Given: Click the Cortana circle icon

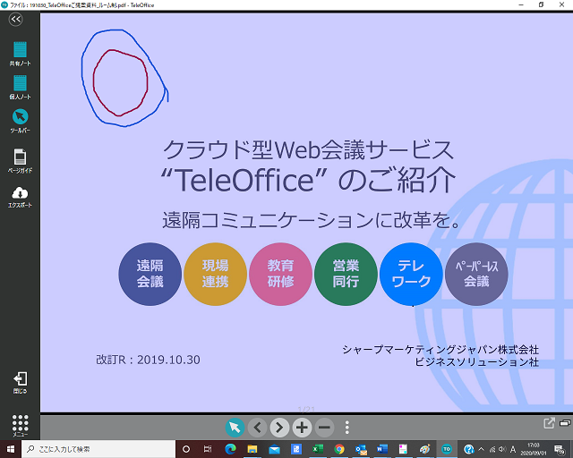Looking at the screenshot, I should pyautogui.click(x=186, y=449).
